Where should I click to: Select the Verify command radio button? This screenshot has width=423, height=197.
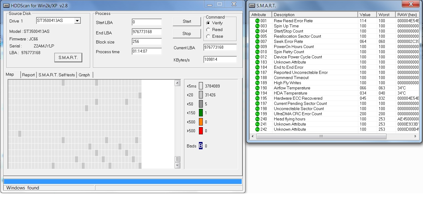point(208,23)
